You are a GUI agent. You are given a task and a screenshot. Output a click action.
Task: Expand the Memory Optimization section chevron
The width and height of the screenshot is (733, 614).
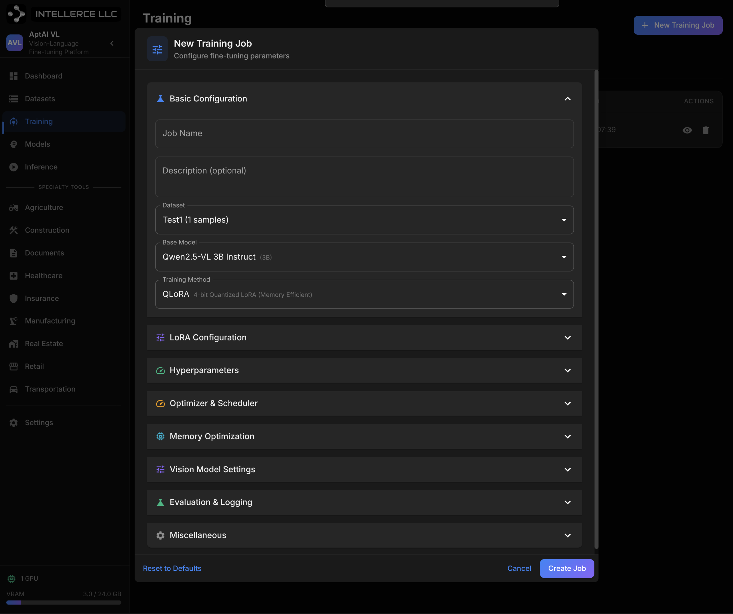[x=568, y=436]
